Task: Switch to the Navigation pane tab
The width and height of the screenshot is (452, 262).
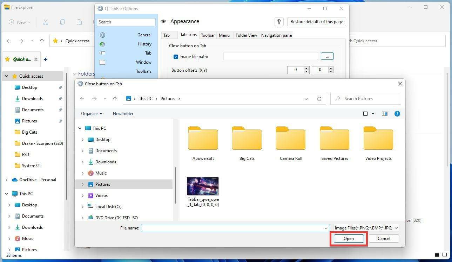Action: [x=276, y=35]
